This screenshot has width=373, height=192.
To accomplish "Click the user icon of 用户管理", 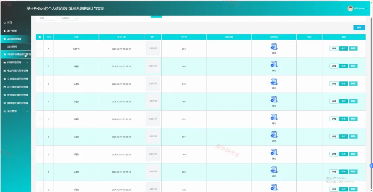I will (4, 31).
